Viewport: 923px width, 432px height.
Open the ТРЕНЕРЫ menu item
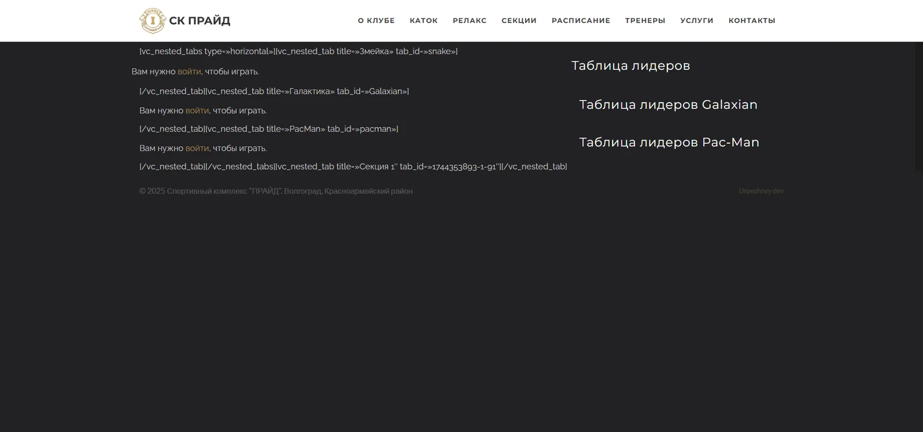click(x=645, y=21)
